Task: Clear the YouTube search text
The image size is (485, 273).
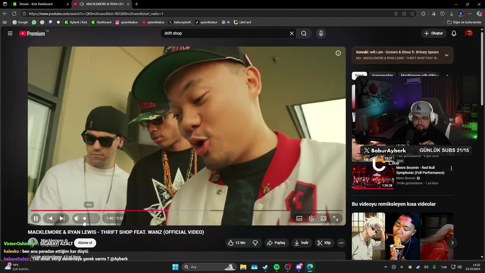Action: coord(292,33)
